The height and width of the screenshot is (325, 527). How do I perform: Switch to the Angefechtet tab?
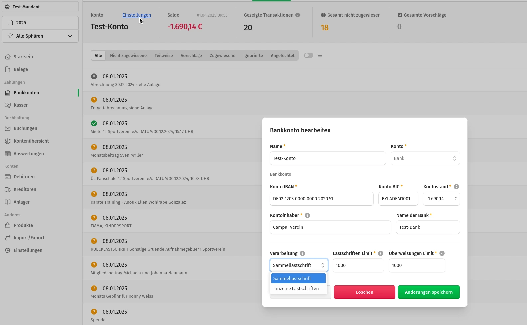(283, 55)
